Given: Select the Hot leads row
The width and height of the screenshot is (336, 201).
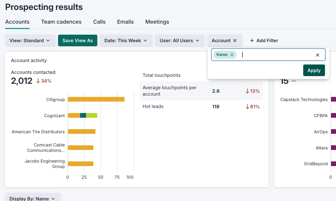Looking at the screenshot, I should tap(201, 107).
